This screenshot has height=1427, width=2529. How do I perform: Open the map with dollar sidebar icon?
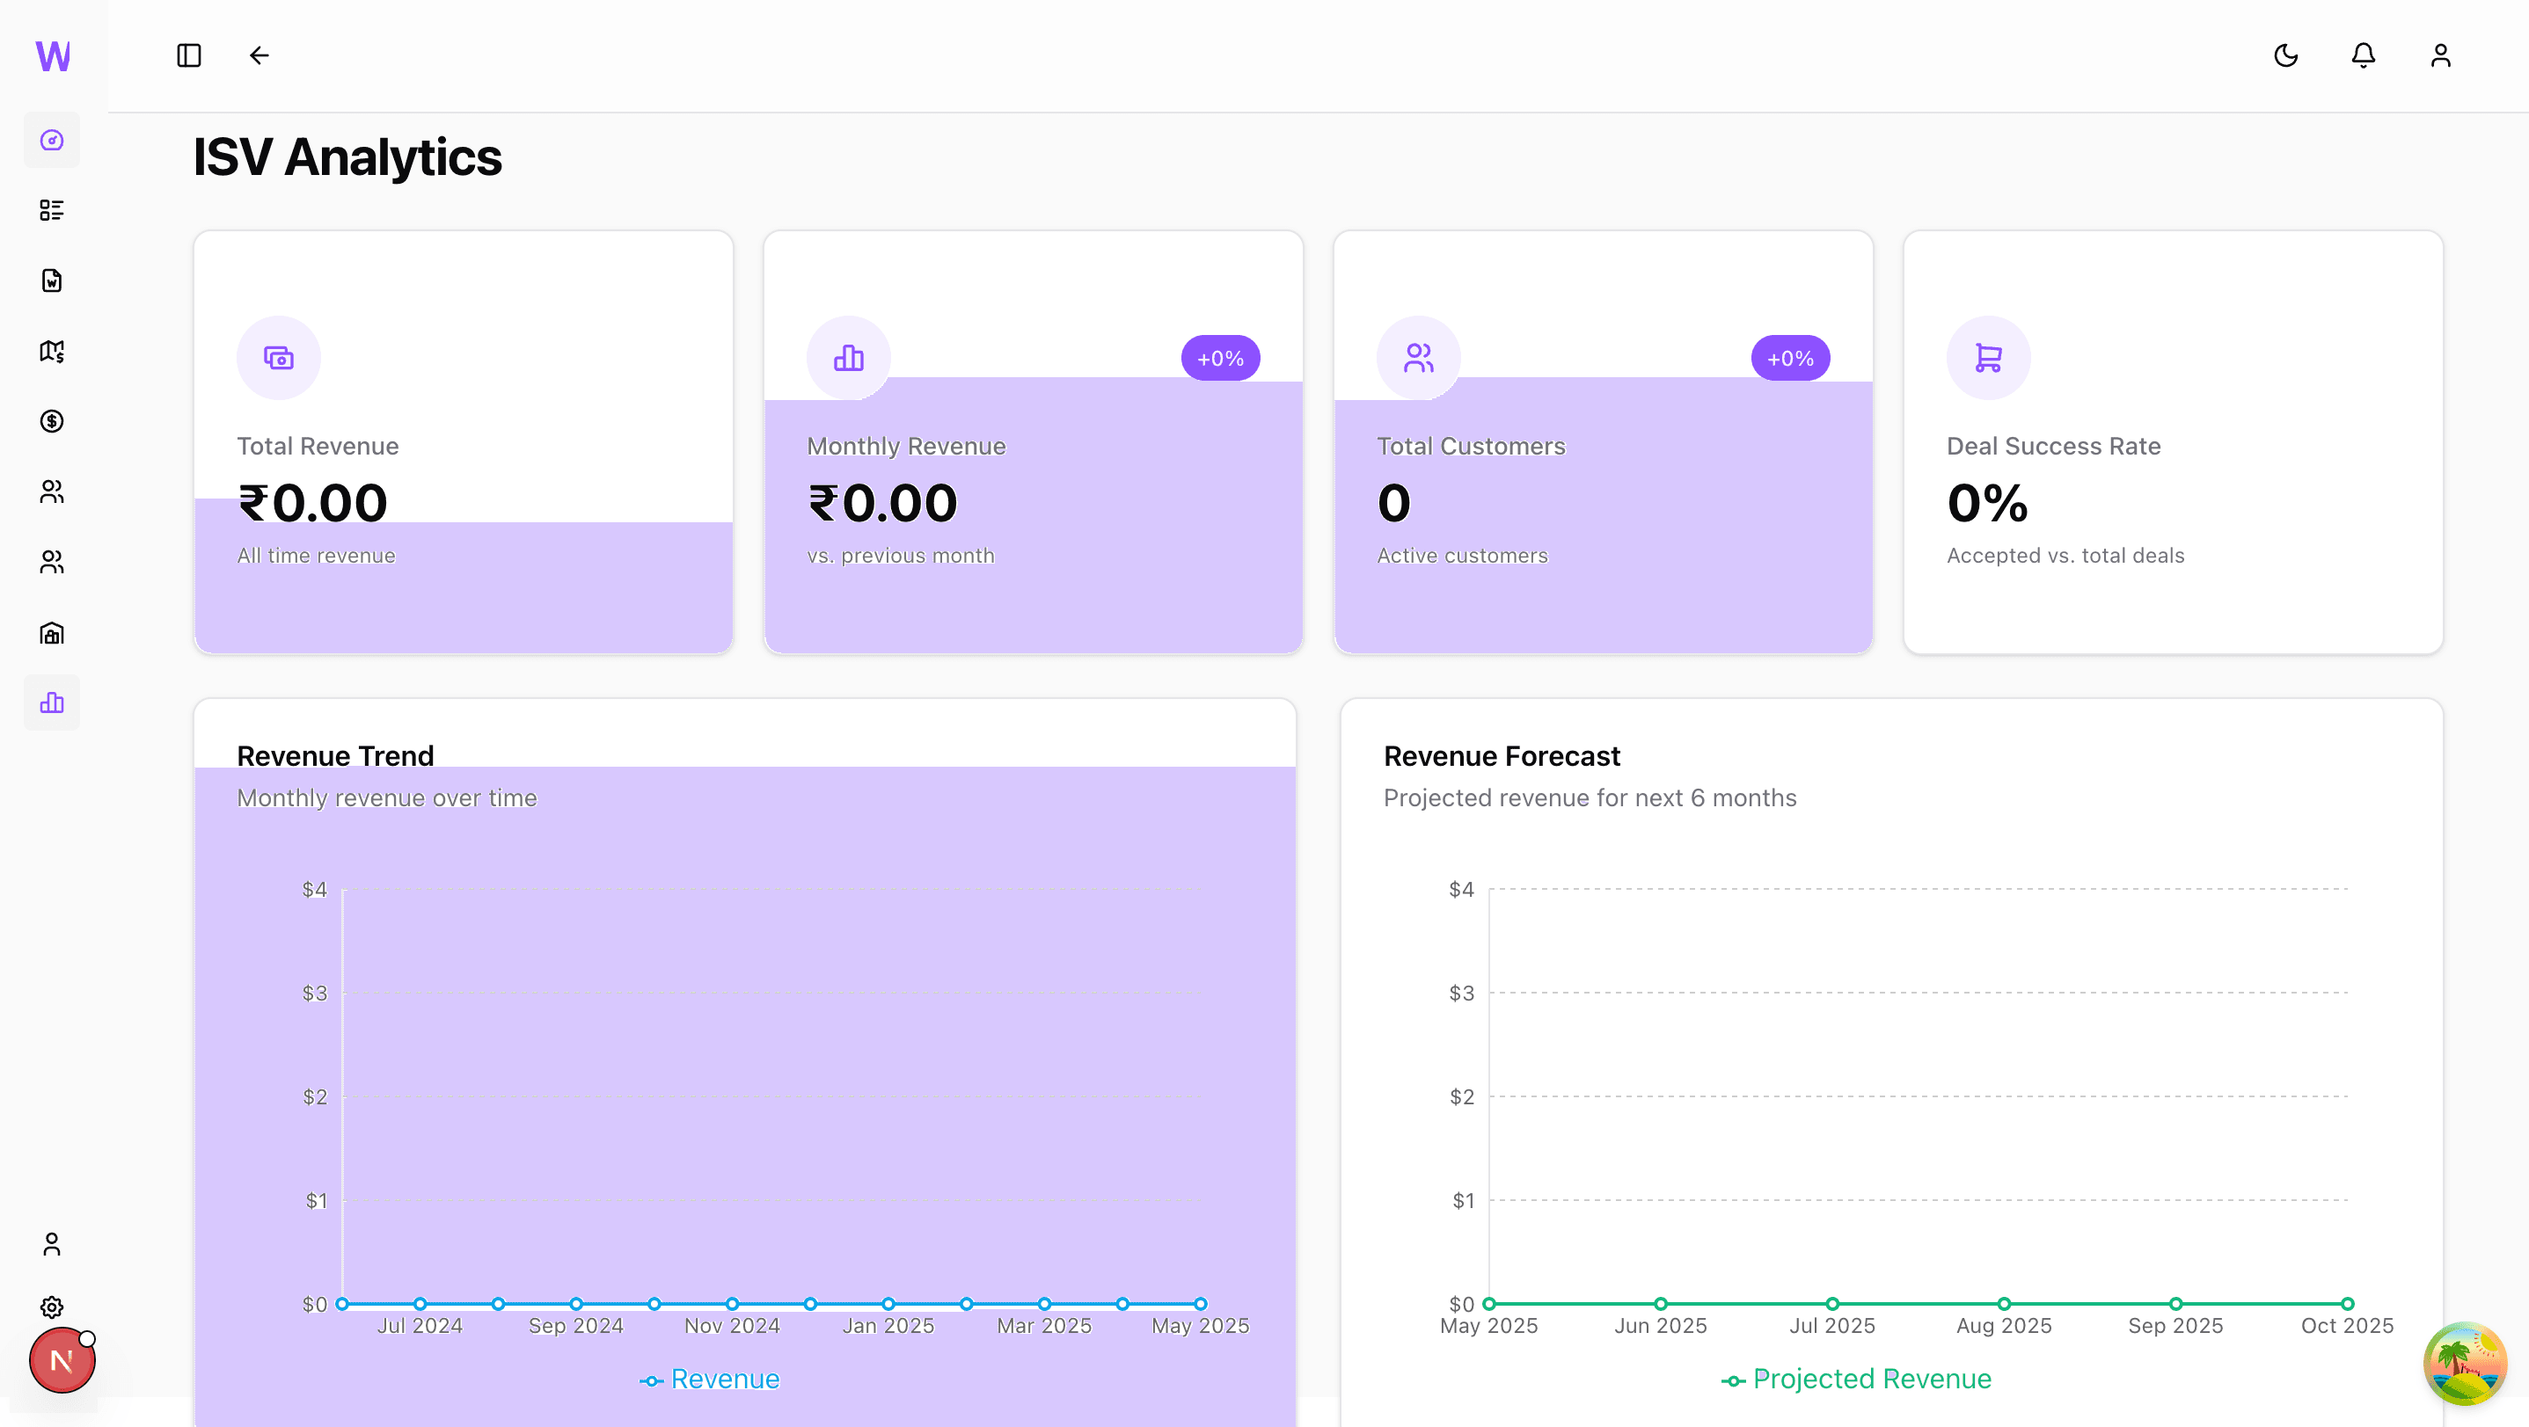(52, 352)
